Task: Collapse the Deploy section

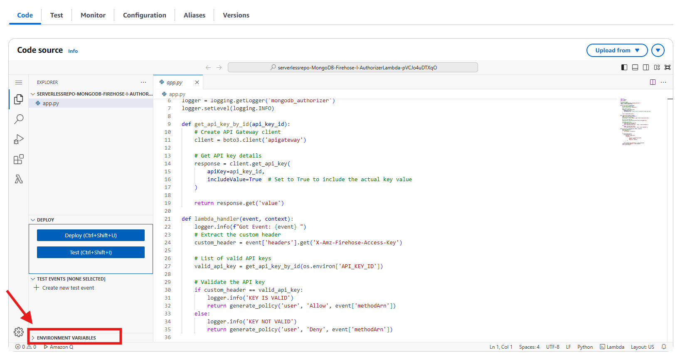Action: pyautogui.click(x=45, y=220)
